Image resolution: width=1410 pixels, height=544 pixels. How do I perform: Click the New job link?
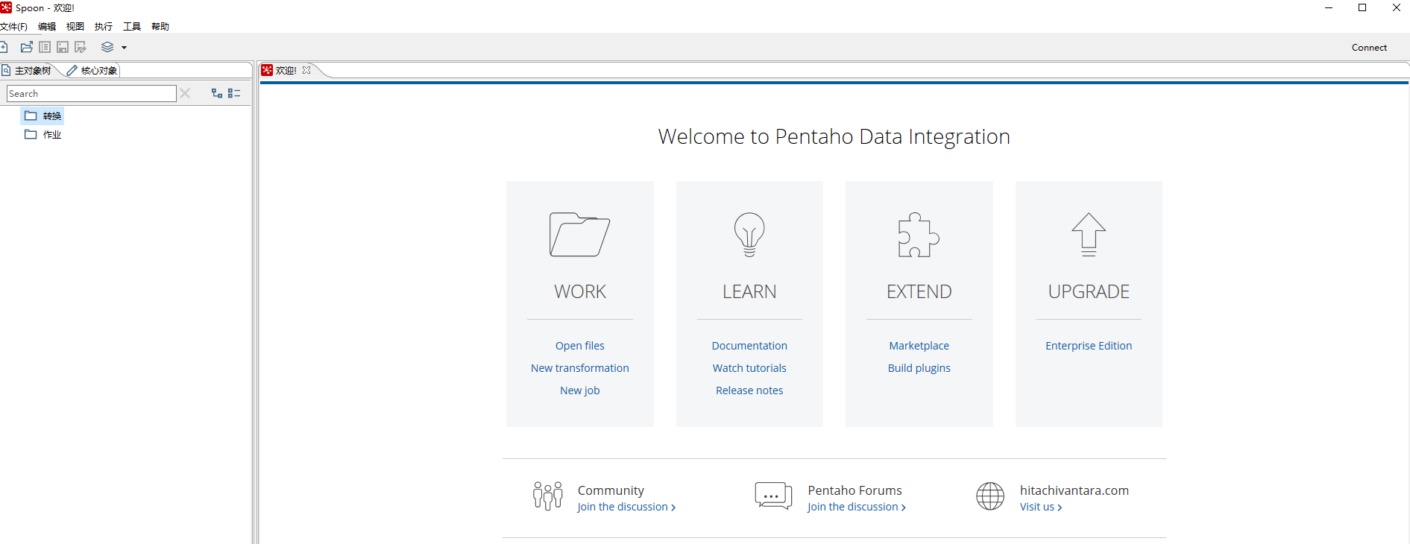click(x=579, y=390)
